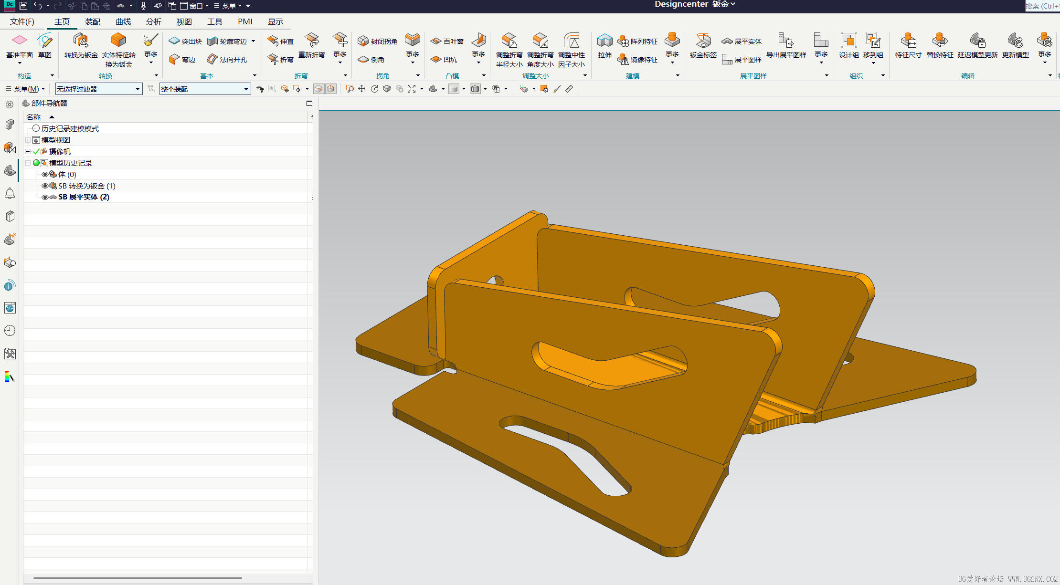Toggle visibility of SB 转换为钣金 (1)
Viewport: 1060px width, 585px height.
tap(45, 186)
